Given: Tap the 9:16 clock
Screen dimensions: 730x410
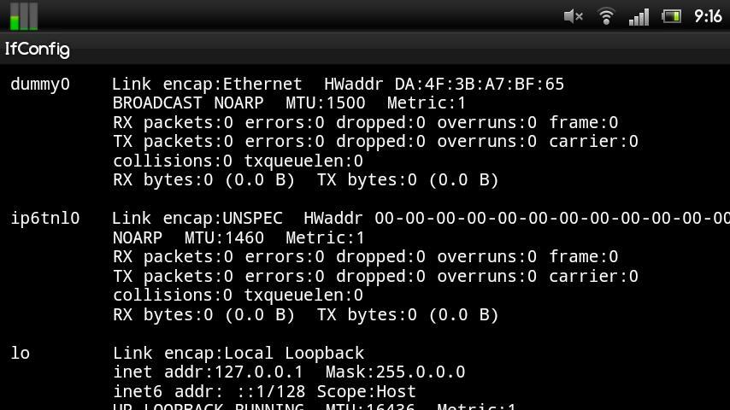Looking at the screenshot, I should pos(708,17).
